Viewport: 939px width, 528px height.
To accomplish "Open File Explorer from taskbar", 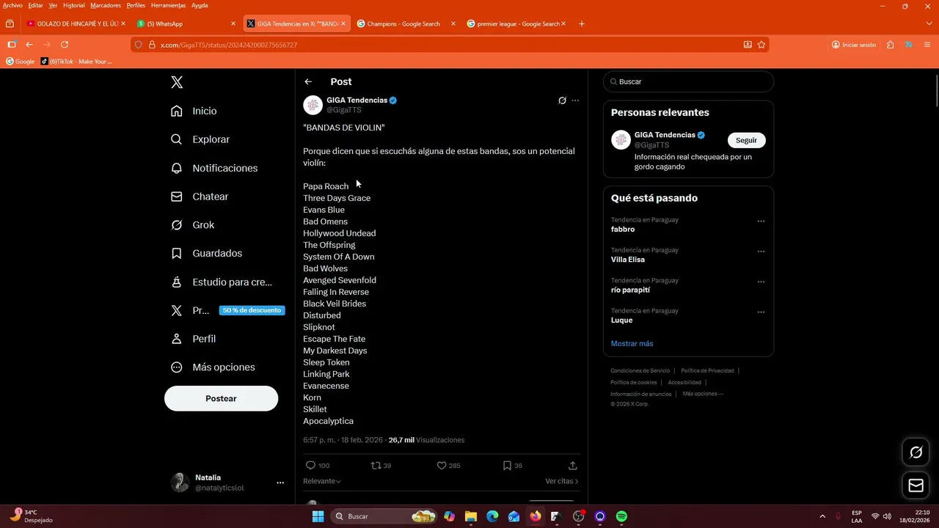I will click(471, 516).
